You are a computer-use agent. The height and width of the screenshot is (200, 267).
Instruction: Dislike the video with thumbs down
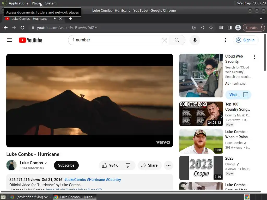[x=128, y=165]
